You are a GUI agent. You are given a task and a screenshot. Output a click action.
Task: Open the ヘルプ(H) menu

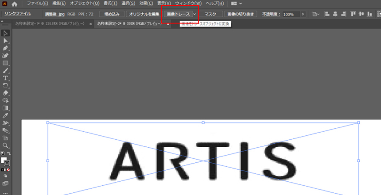pos(215,4)
